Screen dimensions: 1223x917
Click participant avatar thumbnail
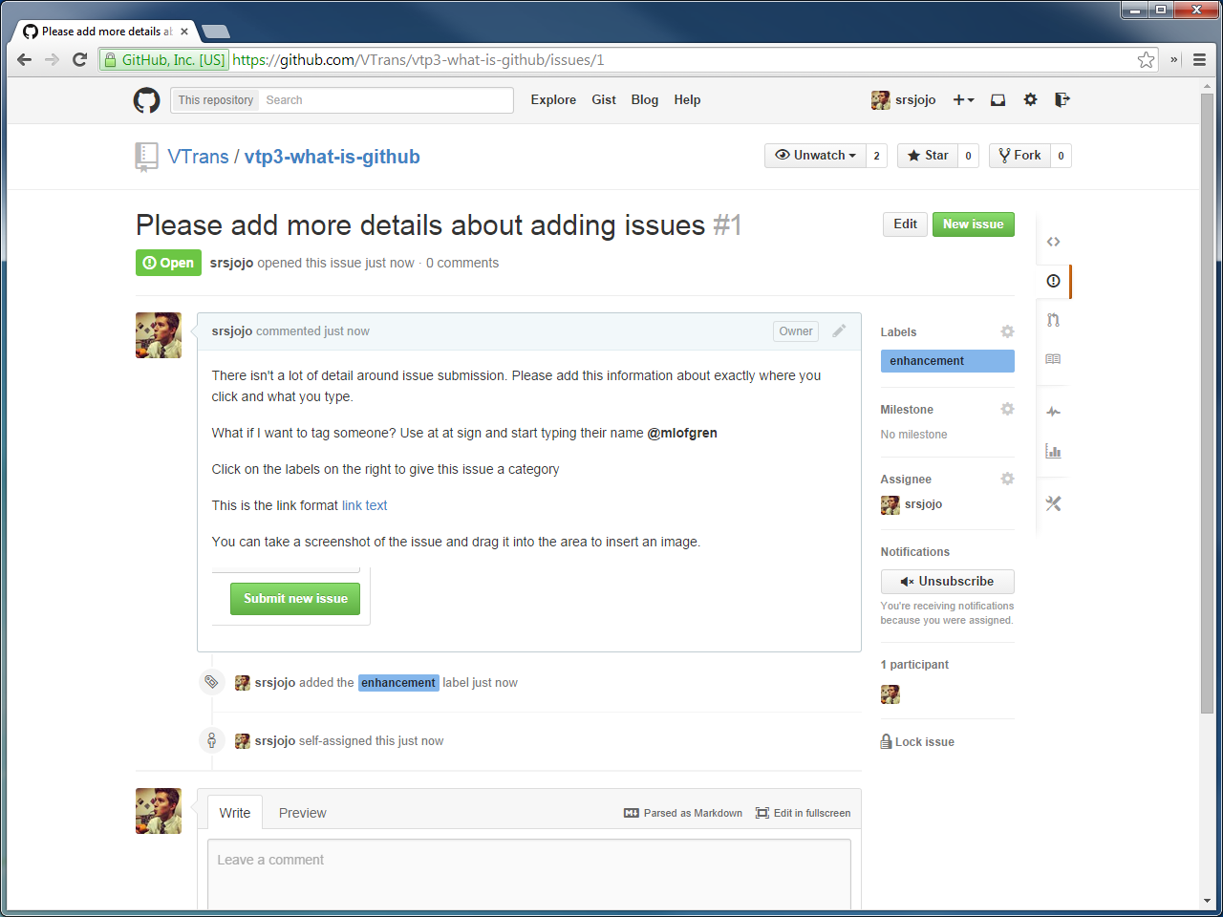pos(890,694)
